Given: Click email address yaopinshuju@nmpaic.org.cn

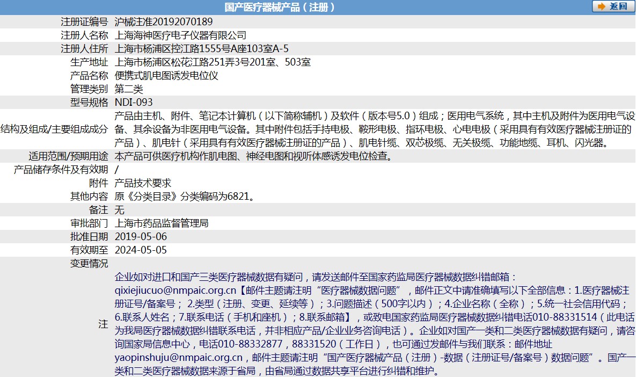Looking at the screenshot, I should [179, 357].
